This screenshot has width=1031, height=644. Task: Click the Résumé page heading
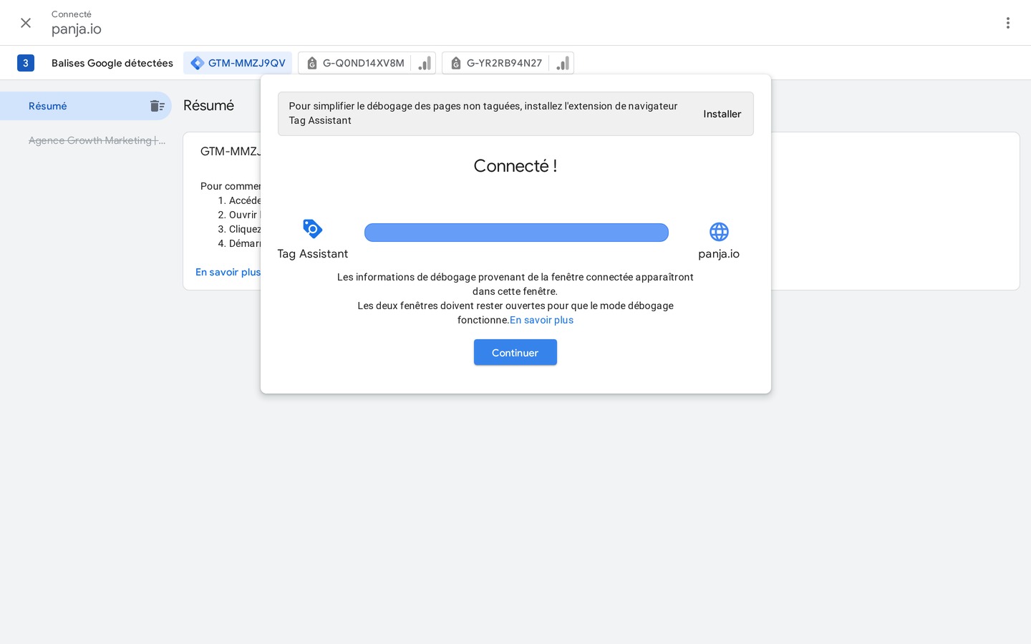[208, 105]
